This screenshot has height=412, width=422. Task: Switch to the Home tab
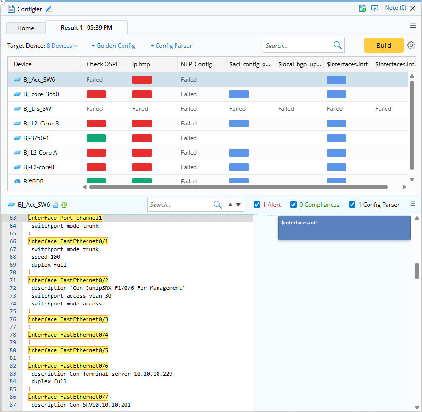[x=26, y=28]
